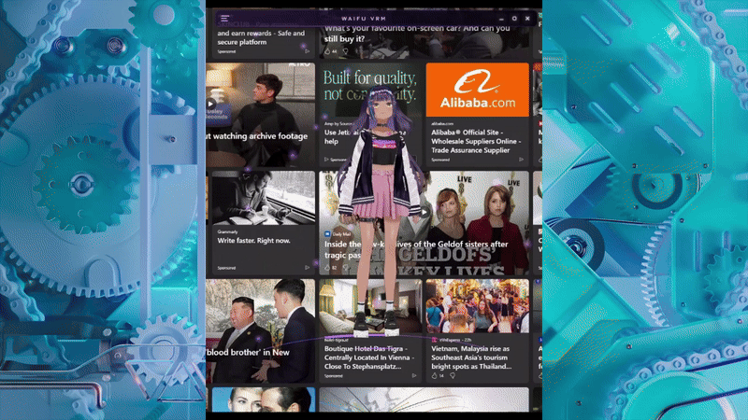Click the hotel room photo
This screenshot has height=420, width=748.
370,306
